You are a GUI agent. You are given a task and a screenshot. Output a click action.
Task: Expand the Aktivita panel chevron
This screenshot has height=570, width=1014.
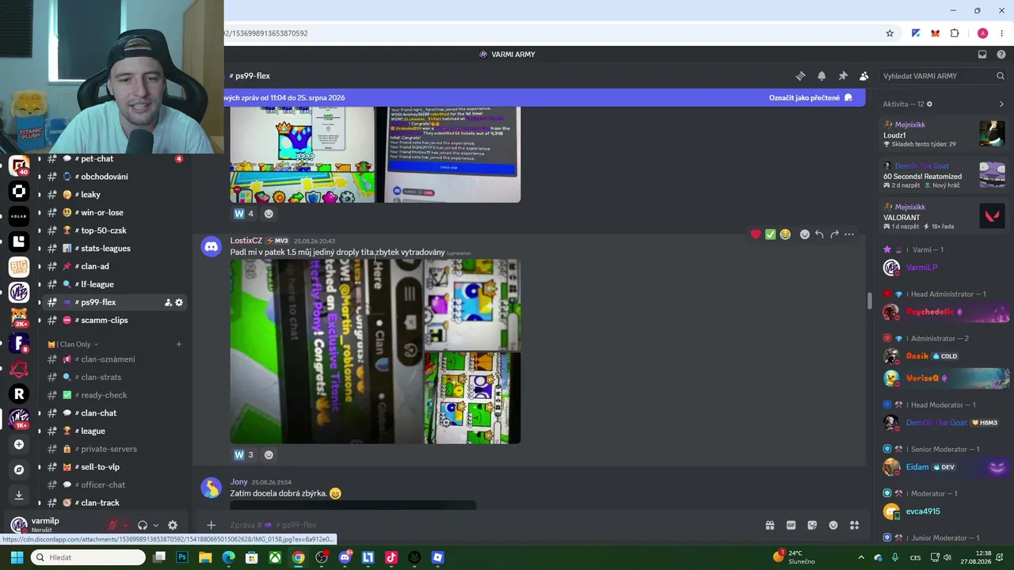(x=1001, y=104)
